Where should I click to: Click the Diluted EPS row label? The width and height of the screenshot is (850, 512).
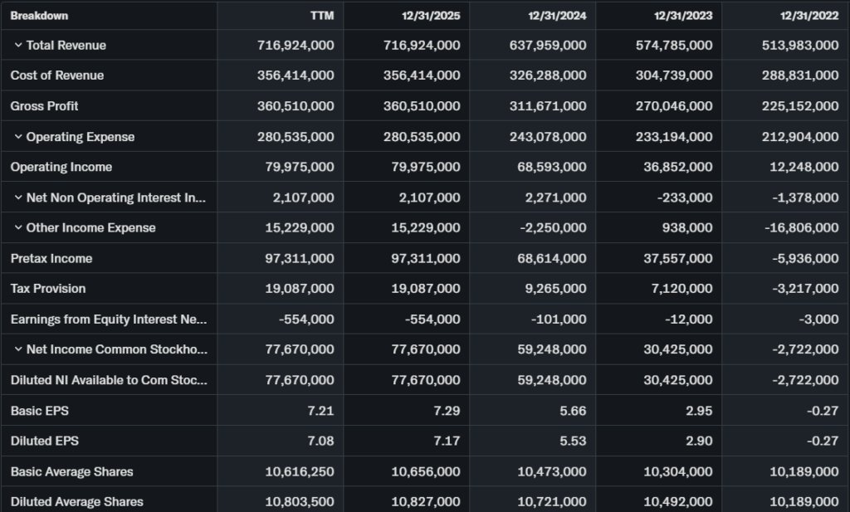pos(45,441)
